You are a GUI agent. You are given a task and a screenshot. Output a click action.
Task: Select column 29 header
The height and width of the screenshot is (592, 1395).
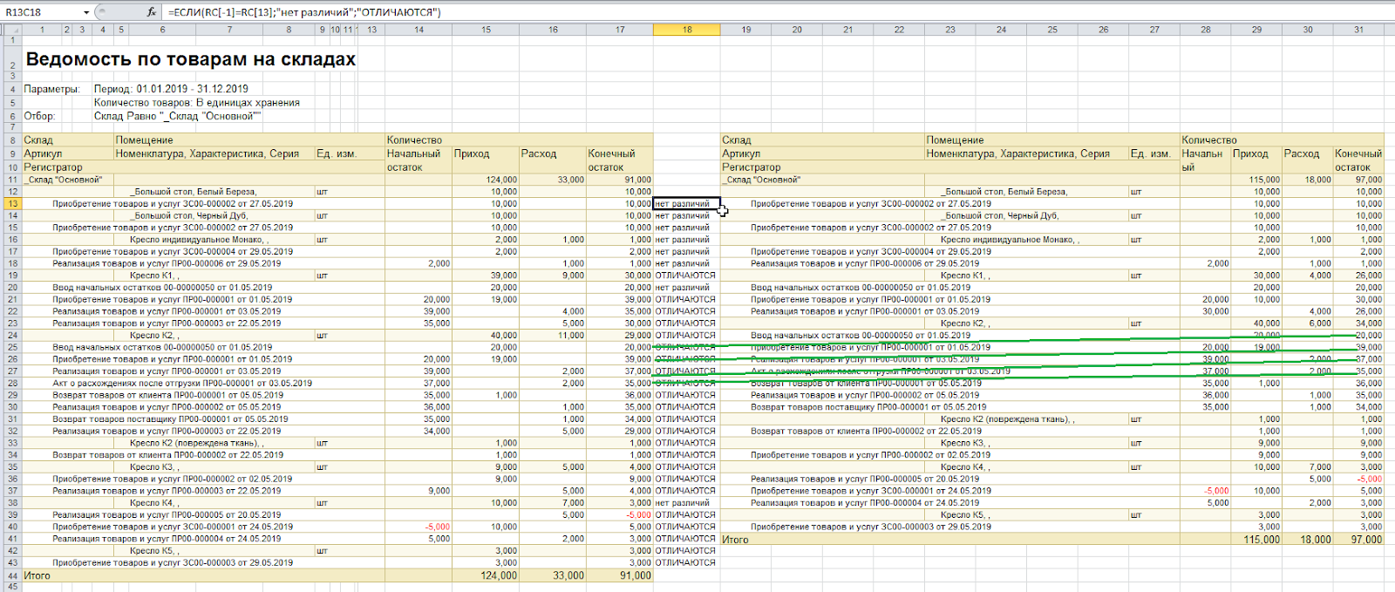pos(1256,30)
